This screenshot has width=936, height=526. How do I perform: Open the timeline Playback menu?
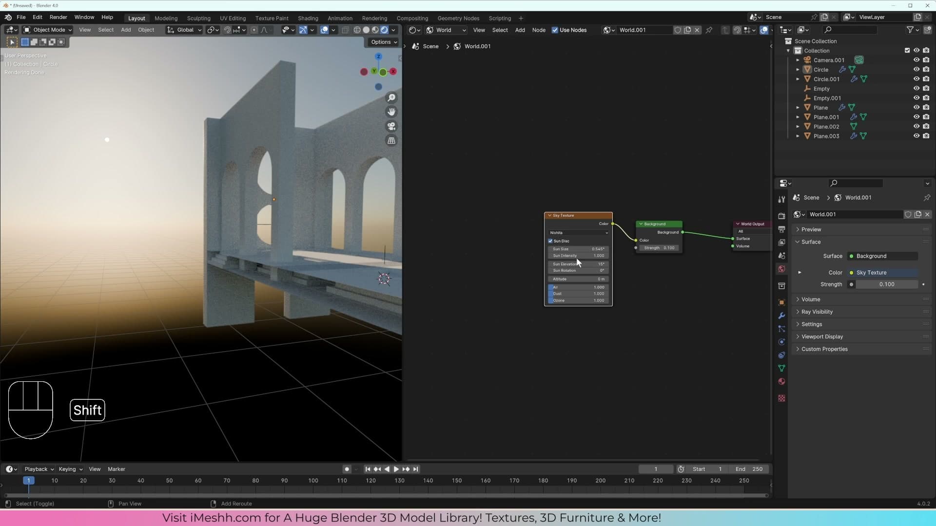point(39,470)
